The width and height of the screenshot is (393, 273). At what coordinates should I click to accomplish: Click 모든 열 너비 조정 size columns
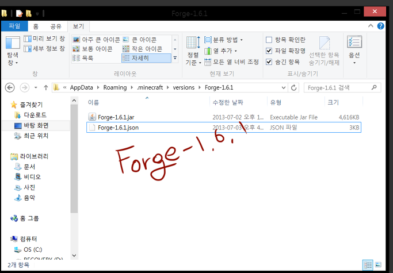pos(231,62)
